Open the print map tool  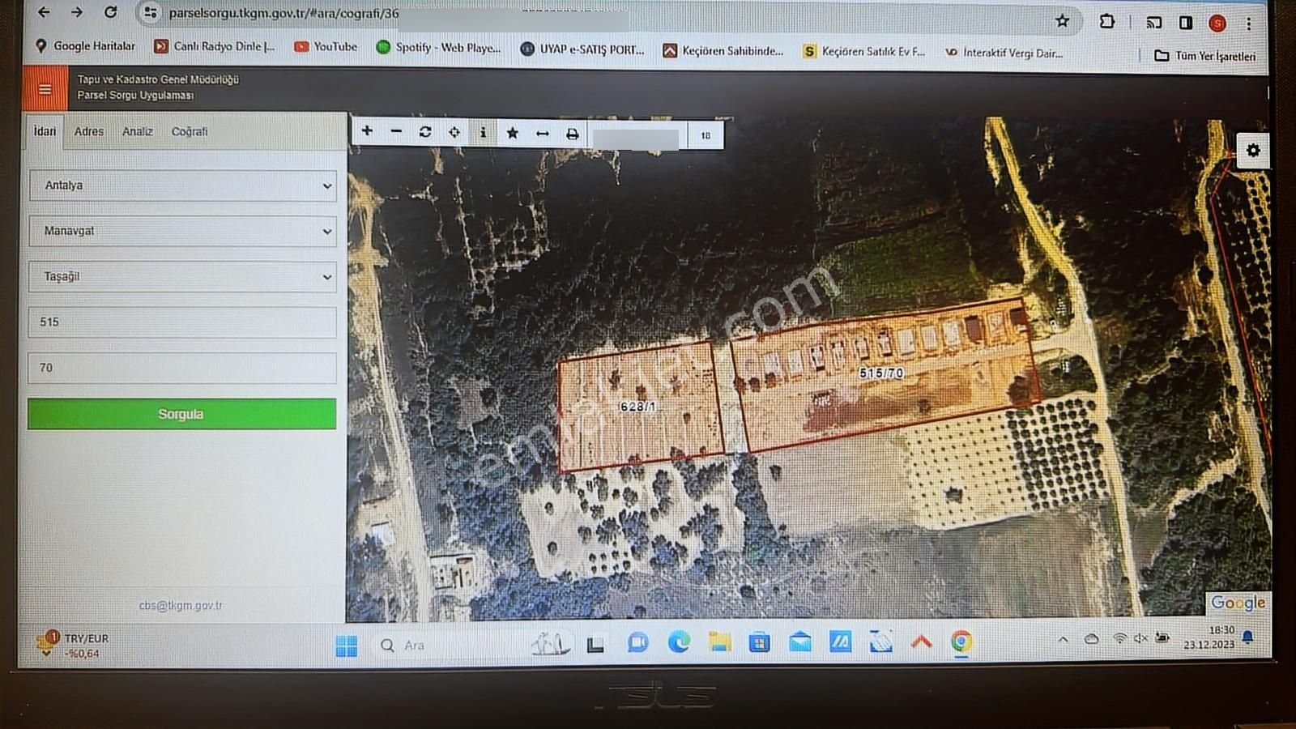572,132
